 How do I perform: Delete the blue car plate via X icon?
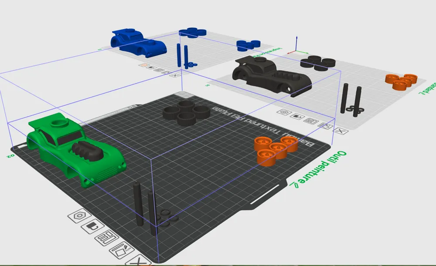click(x=175, y=75)
